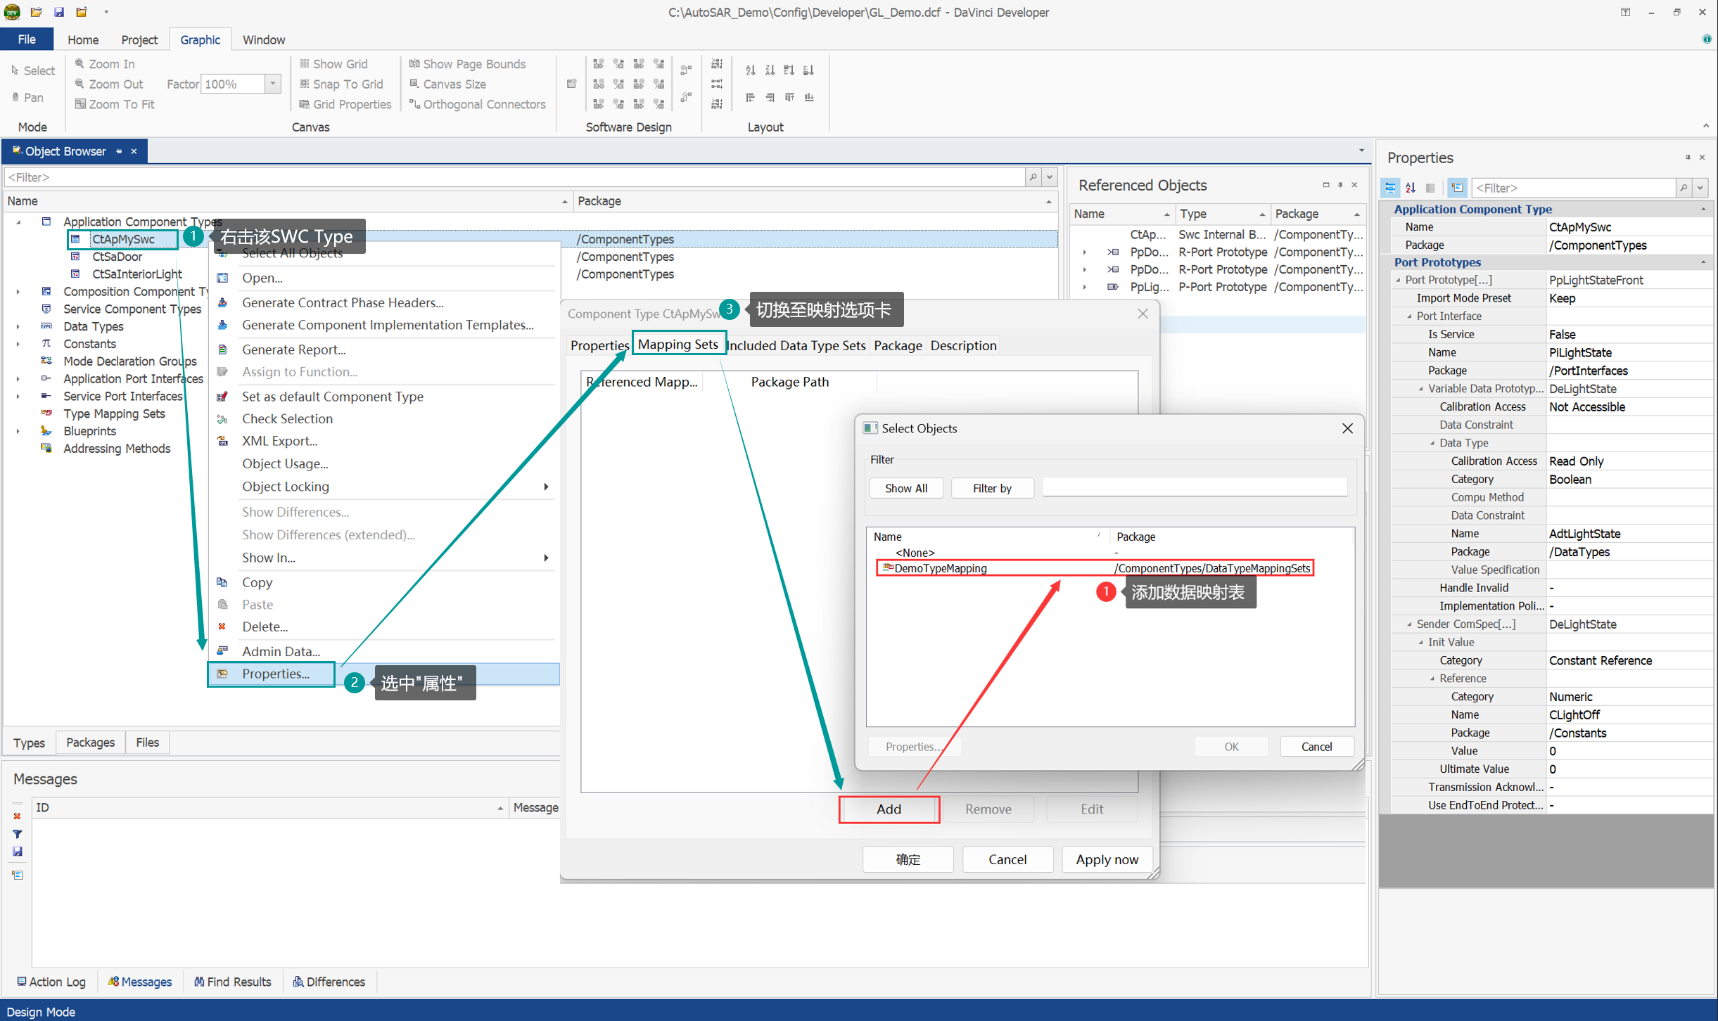The image size is (1718, 1021).
Task: Select the Pan mode tool
Action: pos(28,98)
